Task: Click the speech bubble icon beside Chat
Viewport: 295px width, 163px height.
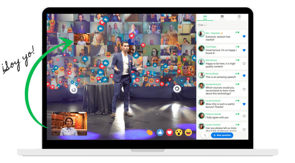Action: (x=206, y=25)
